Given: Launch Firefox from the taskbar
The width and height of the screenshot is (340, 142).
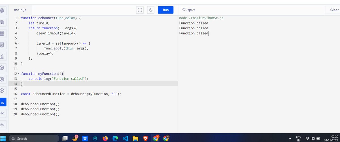Looking at the screenshot, I should (x=105, y=138).
